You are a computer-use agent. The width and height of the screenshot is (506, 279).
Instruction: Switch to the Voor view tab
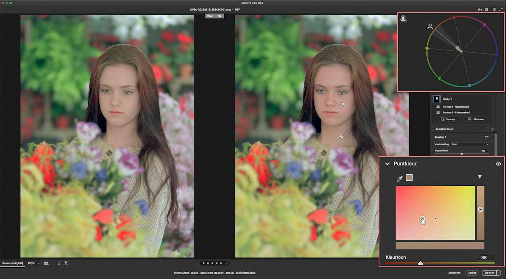tap(210, 16)
